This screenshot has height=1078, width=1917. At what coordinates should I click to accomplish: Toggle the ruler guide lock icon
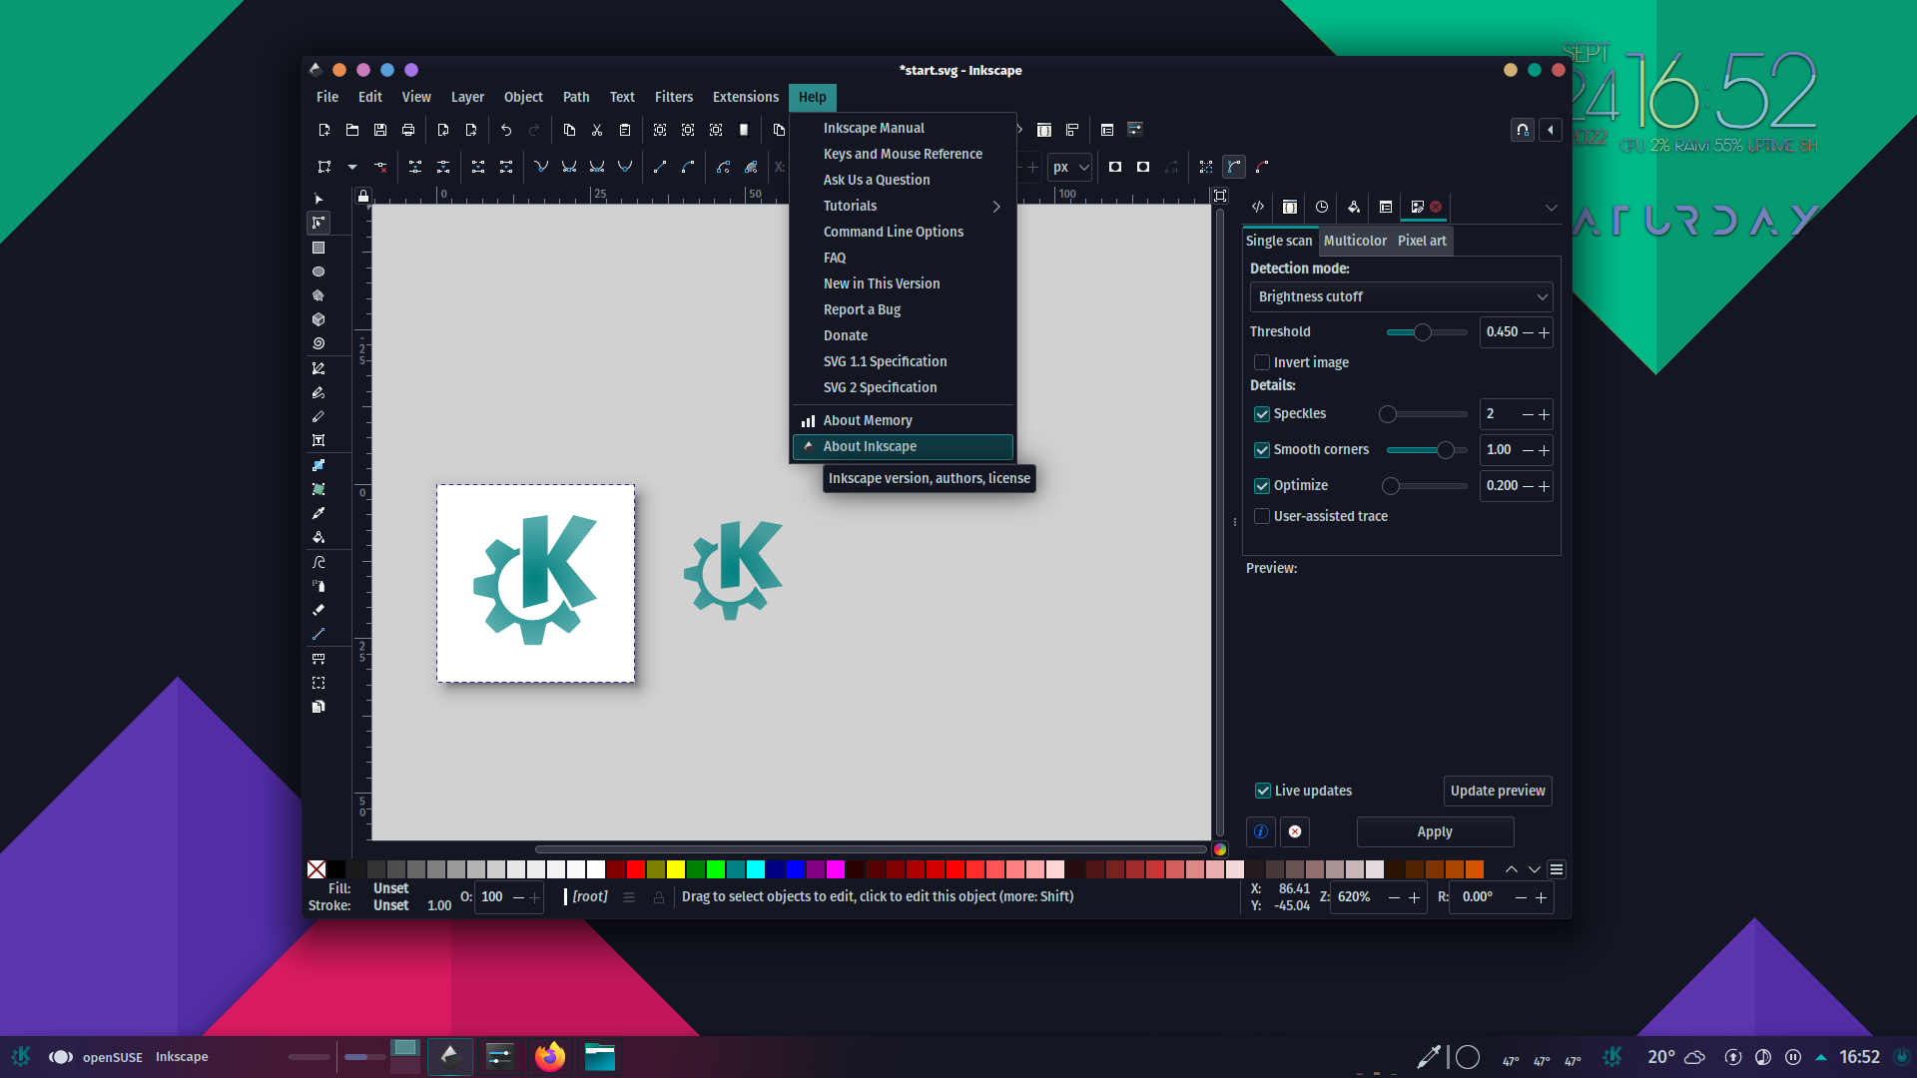[x=363, y=196]
